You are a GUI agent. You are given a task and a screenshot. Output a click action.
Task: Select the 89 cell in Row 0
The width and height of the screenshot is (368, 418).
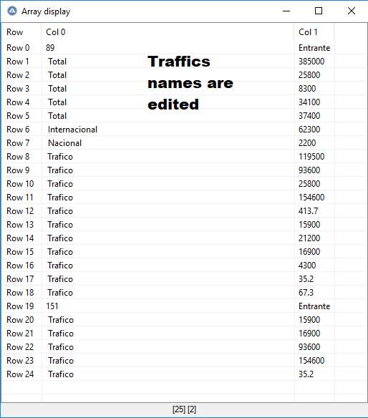click(50, 48)
